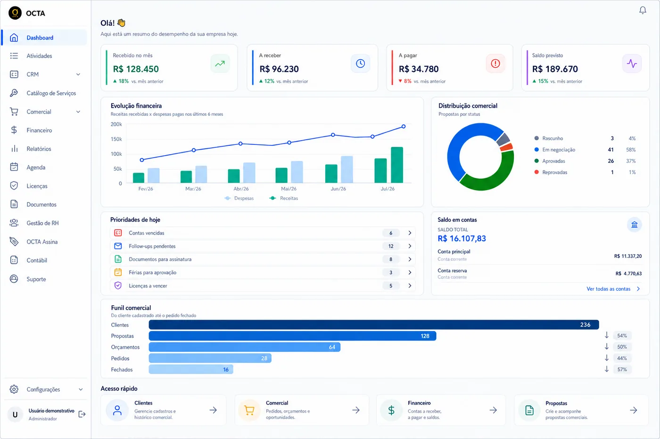
Task: Open Licenças a vencer via its chevron
Action: (x=410, y=286)
